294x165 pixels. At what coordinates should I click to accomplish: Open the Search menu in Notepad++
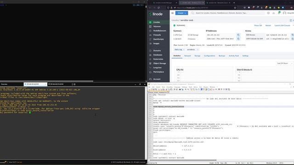[x=158, y=87]
